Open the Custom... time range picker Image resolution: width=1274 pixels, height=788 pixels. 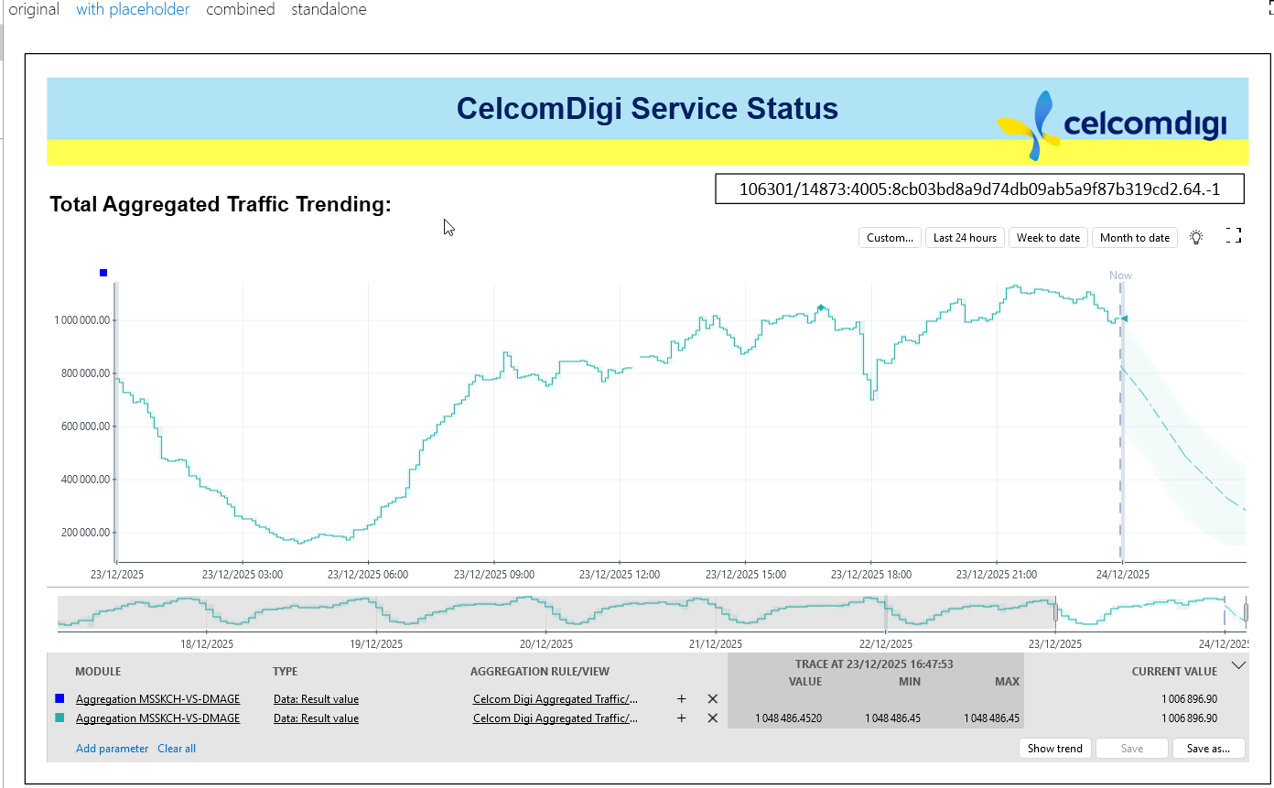pos(890,238)
